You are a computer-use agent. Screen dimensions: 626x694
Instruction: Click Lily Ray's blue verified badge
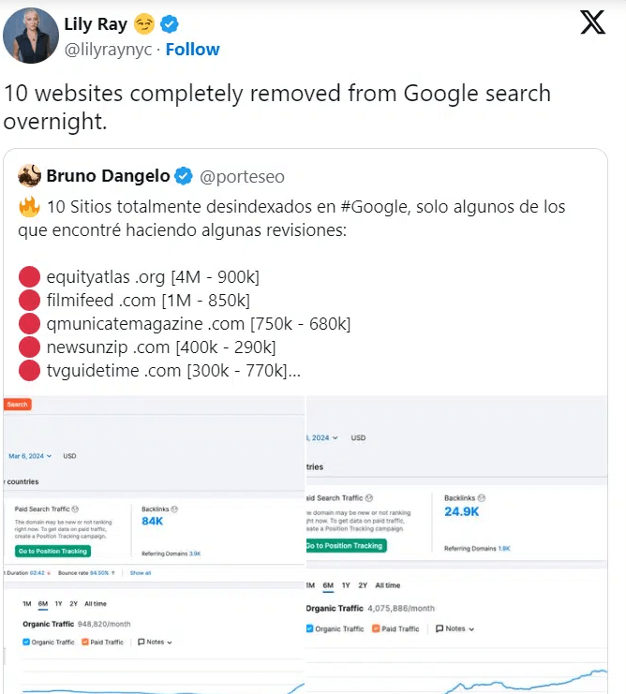pyautogui.click(x=170, y=24)
